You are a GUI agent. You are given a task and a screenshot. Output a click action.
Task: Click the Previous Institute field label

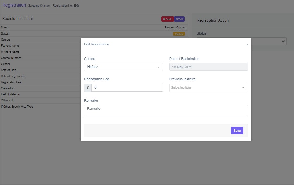point(182,79)
